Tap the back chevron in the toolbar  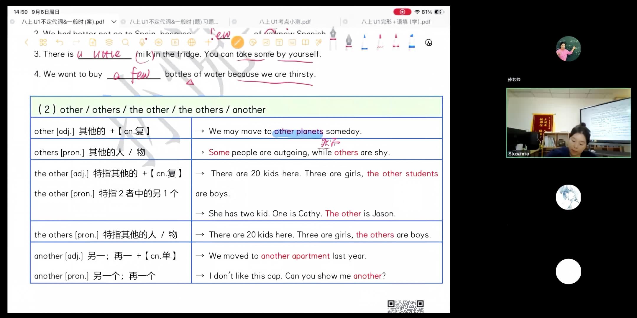(x=27, y=42)
